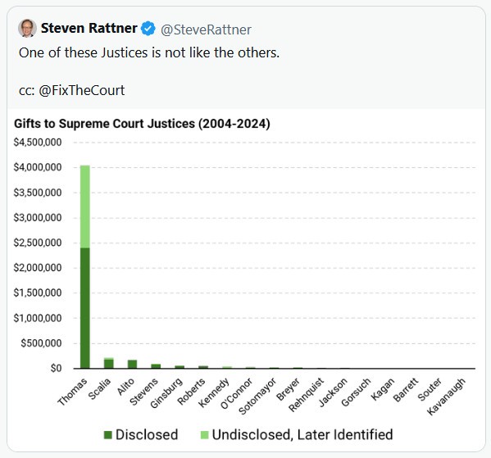Click the Disclosed dark green legend swatch
This screenshot has width=491, height=458.
coord(108,434)
